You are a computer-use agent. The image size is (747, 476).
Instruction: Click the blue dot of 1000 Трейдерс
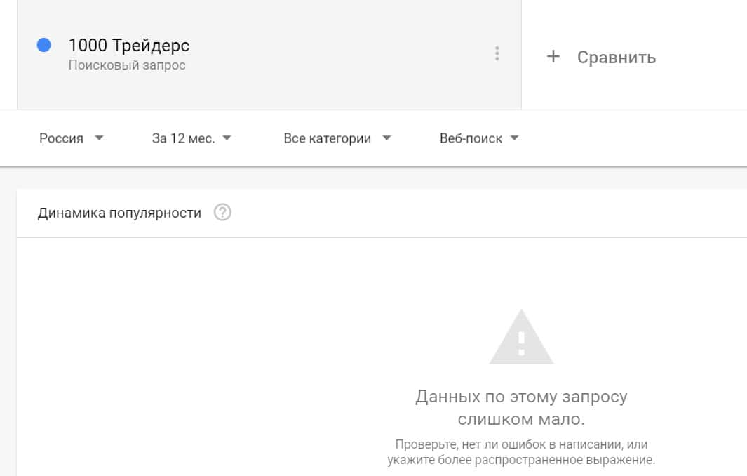43,46
